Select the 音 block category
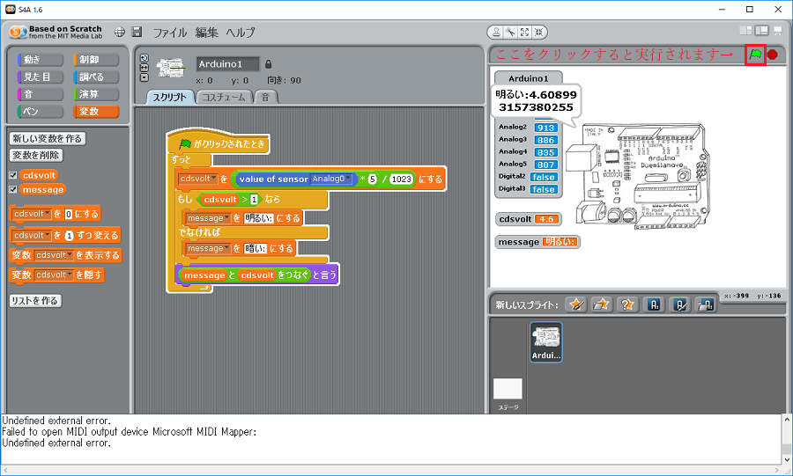Viewport: 793px width, 476px height. (41, 94)
